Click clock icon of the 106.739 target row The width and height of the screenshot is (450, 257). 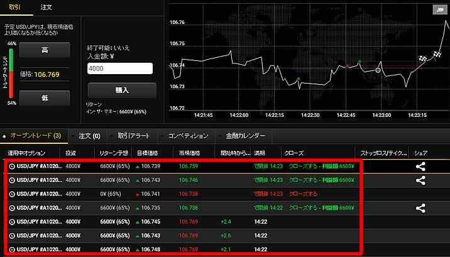pos(12,166)
